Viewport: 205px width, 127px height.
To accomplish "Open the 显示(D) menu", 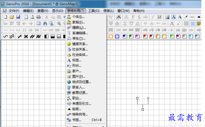I will [x=58, y=11].
